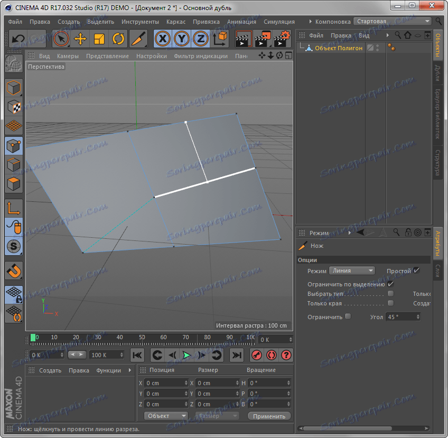Click the Применить button

(x=269, y=416)
